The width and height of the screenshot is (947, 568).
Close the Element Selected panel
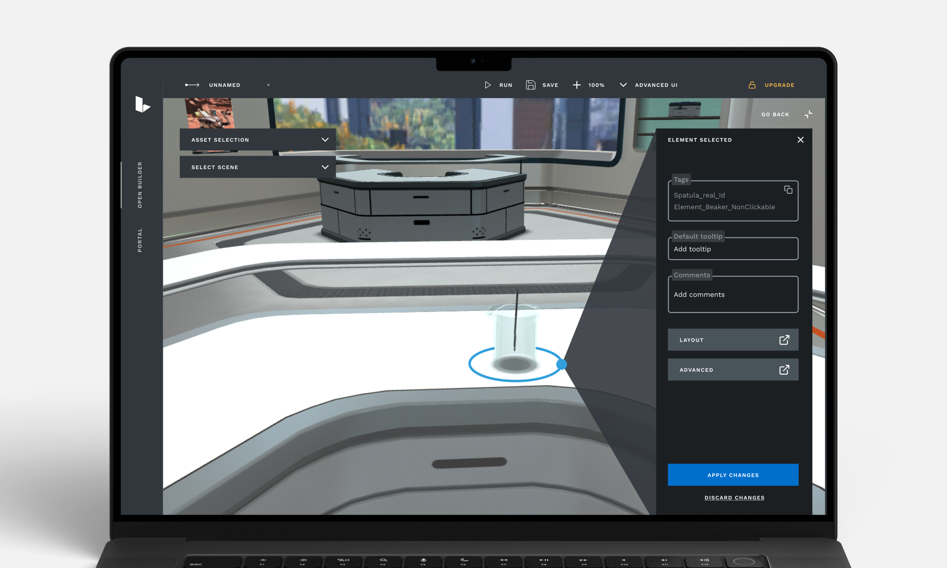point(800,140)
